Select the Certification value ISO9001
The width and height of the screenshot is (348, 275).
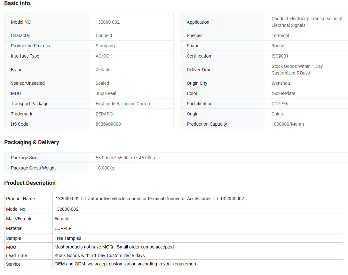tap(280, 56)
